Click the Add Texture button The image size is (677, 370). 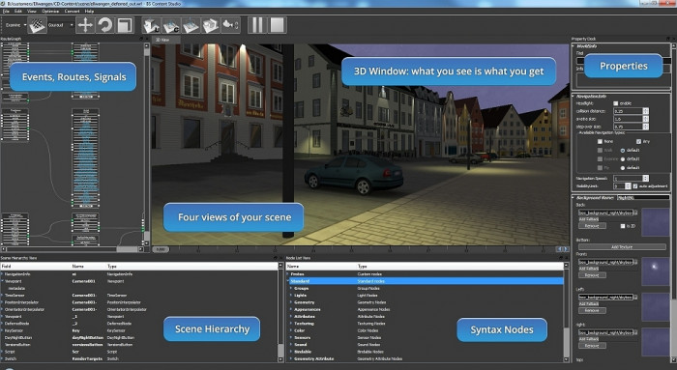[x=622, y=247]
